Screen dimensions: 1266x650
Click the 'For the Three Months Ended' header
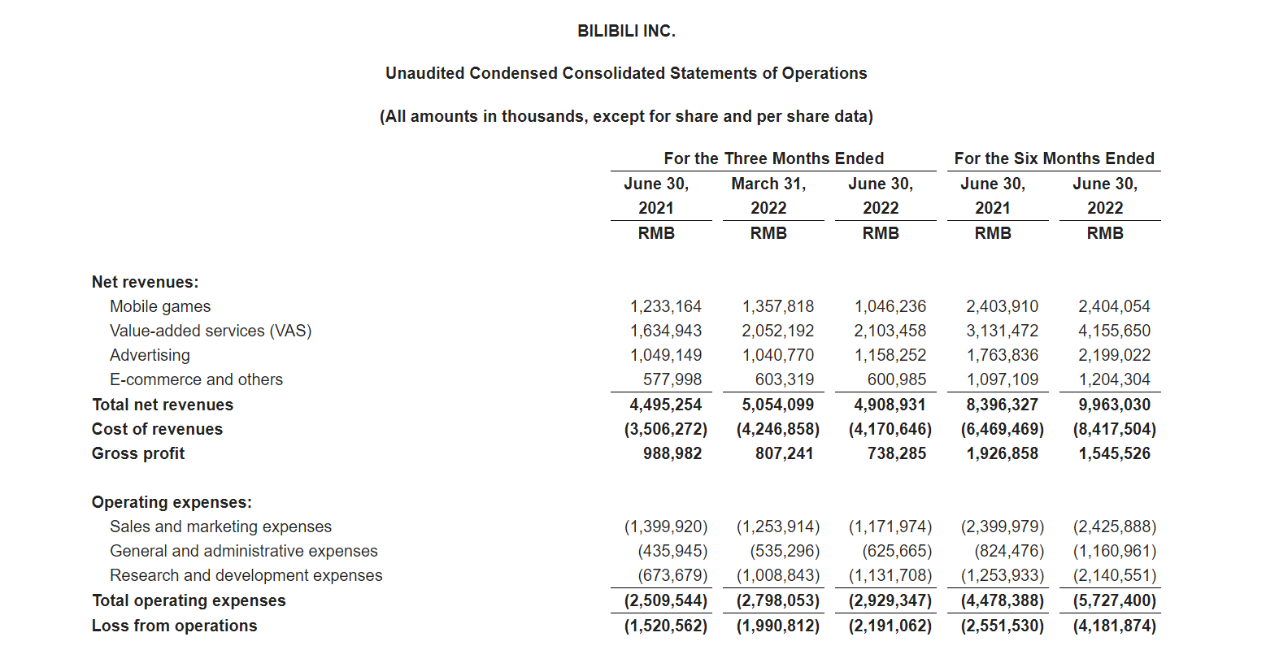pyautogui.click(x=773, y=158)
